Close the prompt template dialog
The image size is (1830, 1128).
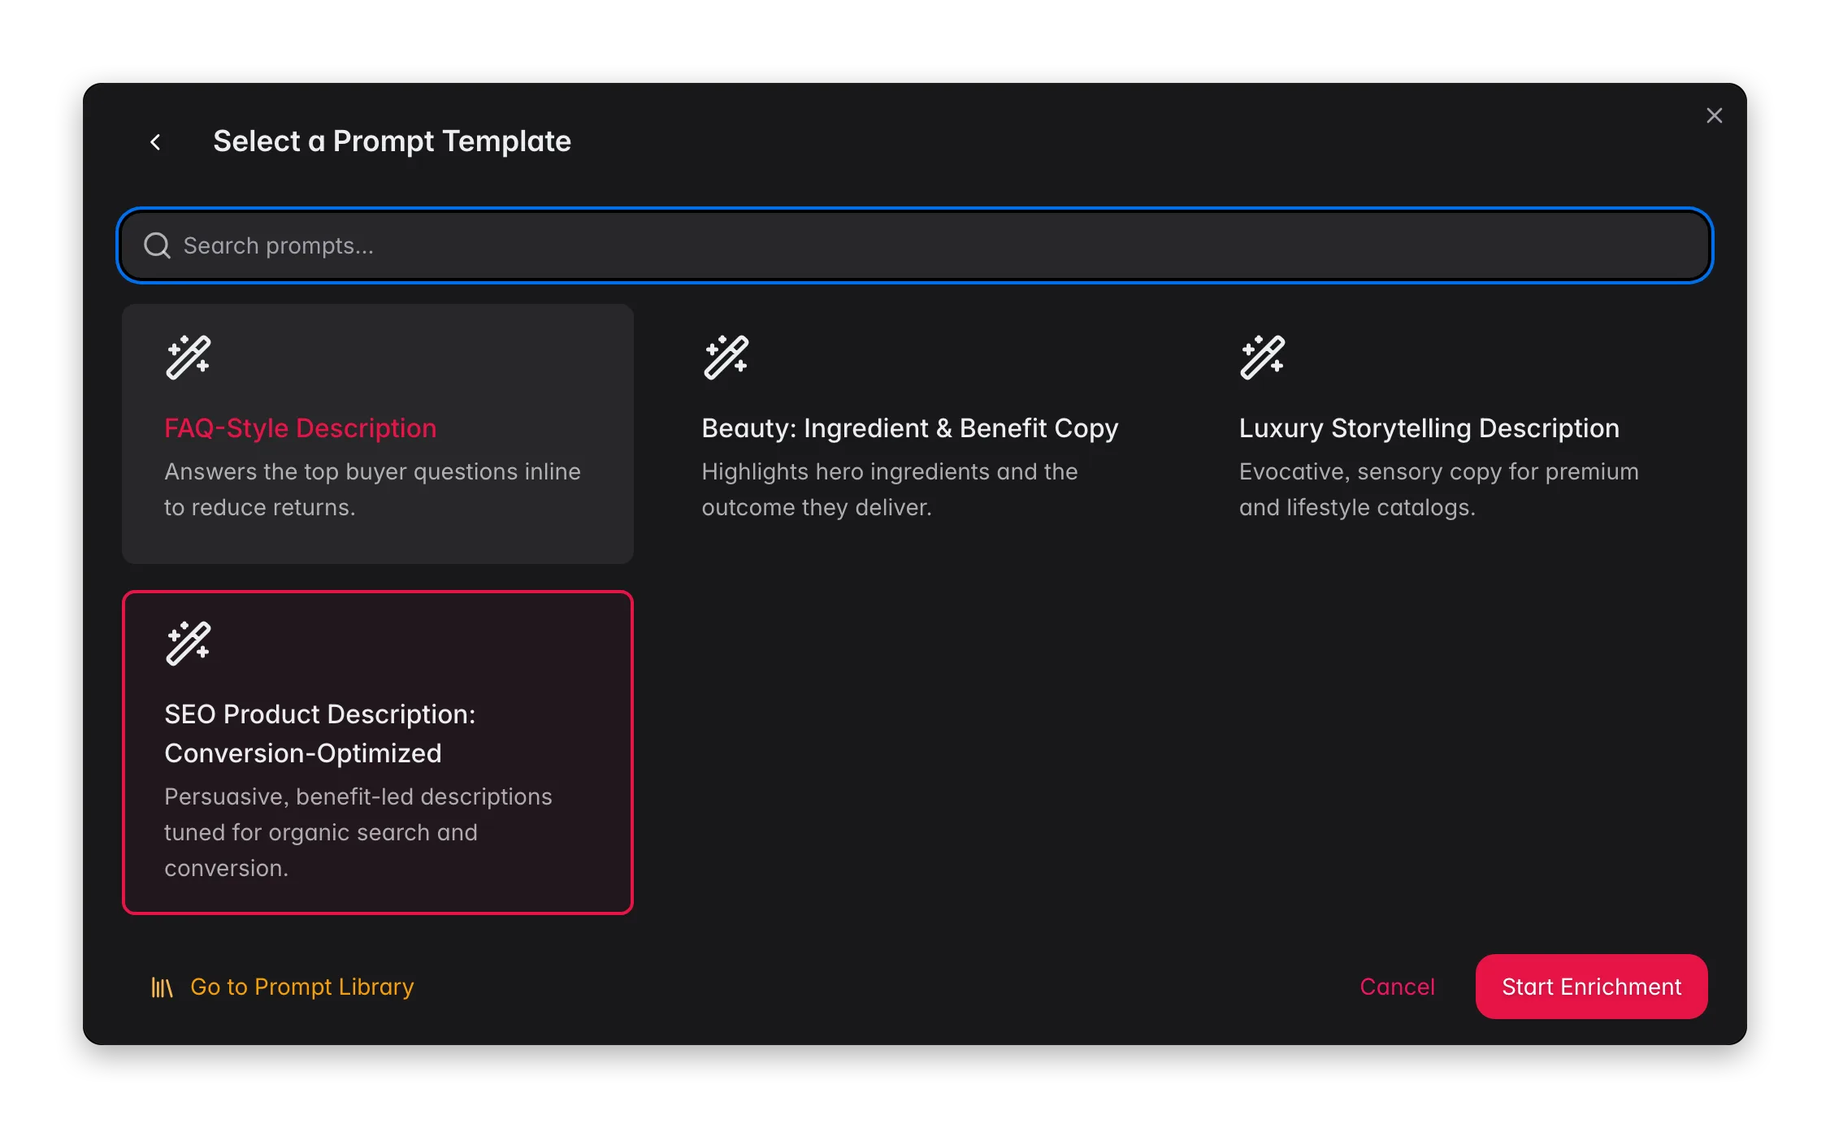pos(1714,115)
